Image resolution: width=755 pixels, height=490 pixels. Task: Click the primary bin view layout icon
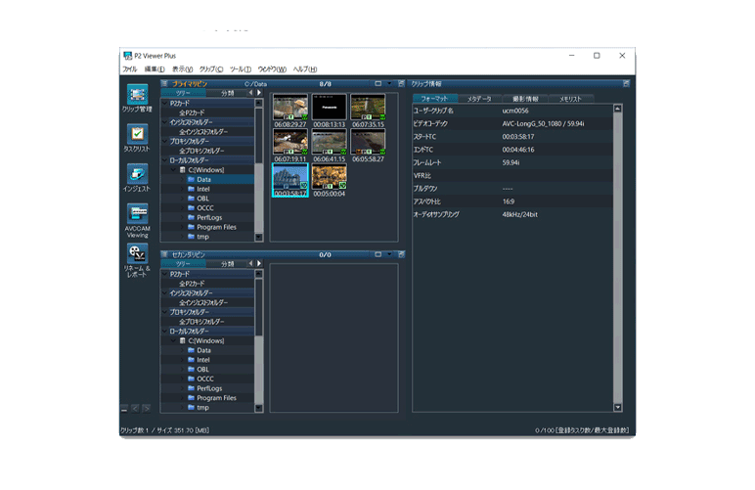pos(377,84)
